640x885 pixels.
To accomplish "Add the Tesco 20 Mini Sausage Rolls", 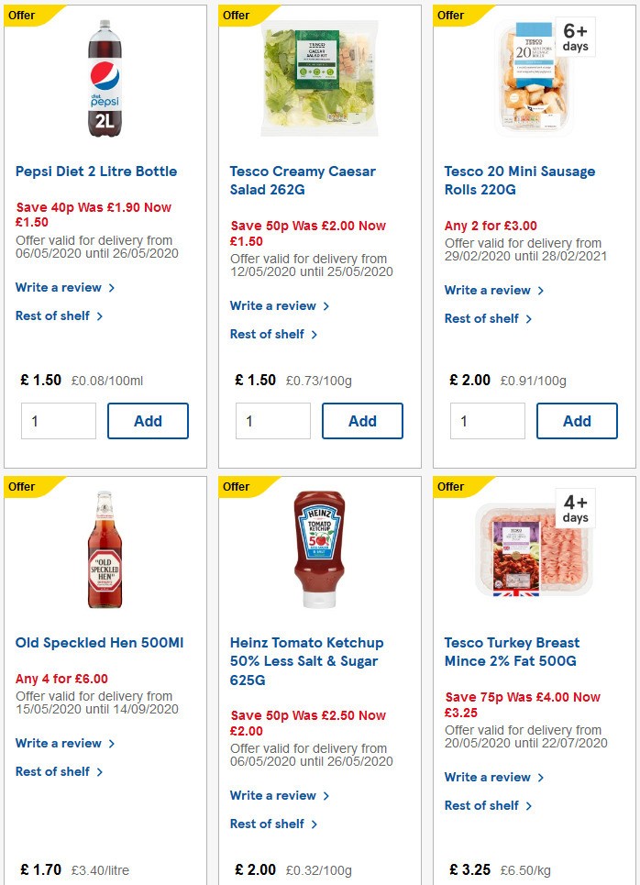I will click(577, 421).
